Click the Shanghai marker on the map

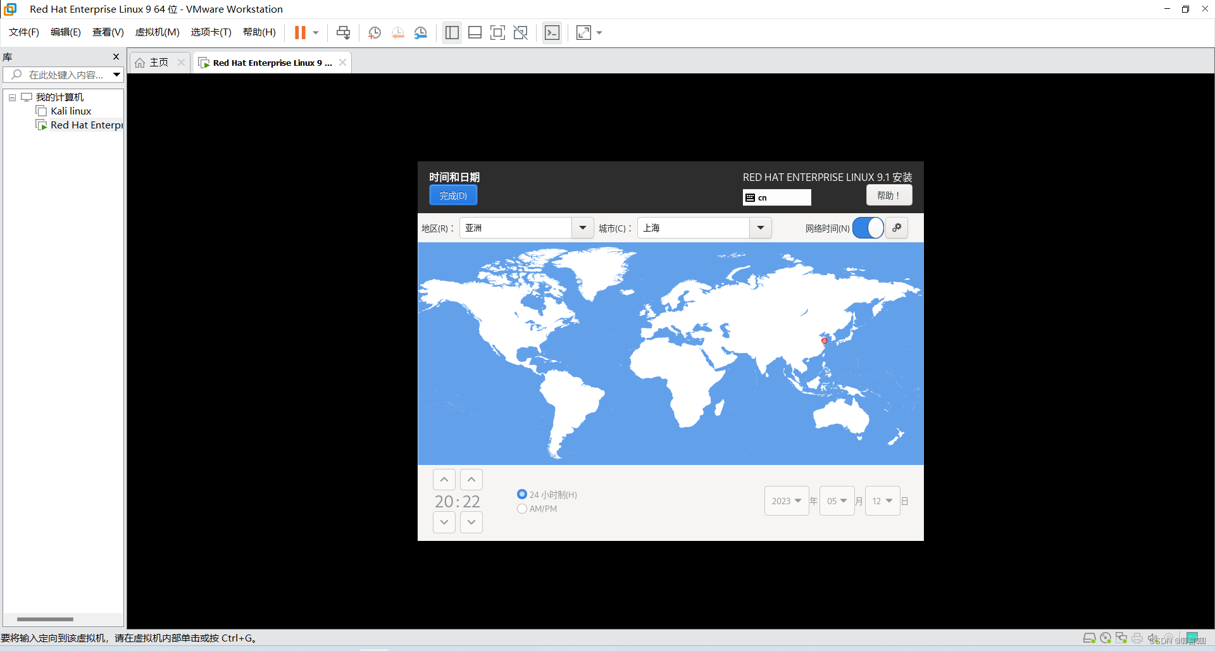pyautogui.click(x=824, y=340)
